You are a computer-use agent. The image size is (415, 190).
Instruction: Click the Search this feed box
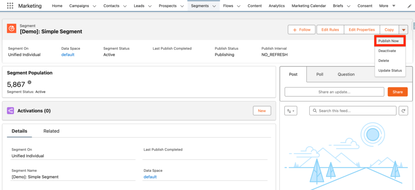[x=353, y=111]
